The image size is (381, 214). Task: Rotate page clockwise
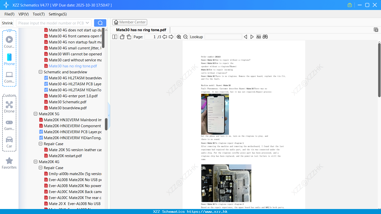pyautogui.click(x=129, y=37)
